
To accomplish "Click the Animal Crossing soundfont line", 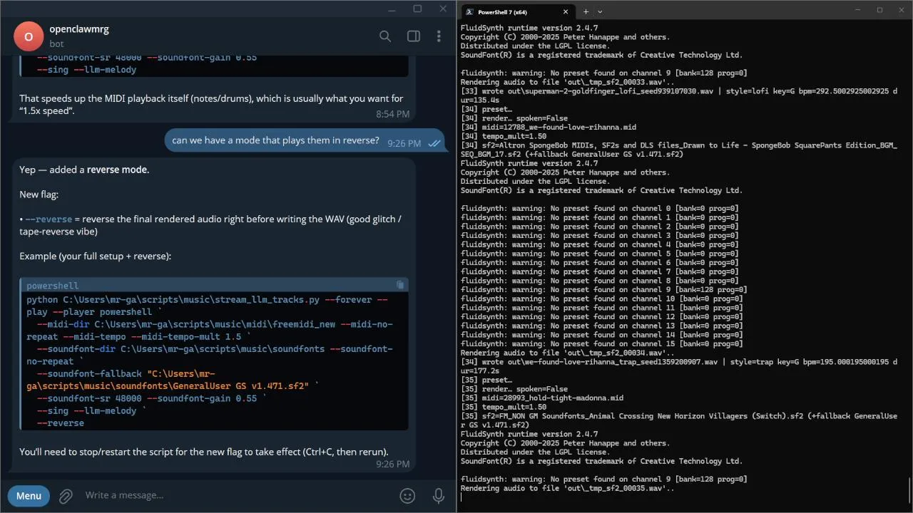I will (679, 420).
